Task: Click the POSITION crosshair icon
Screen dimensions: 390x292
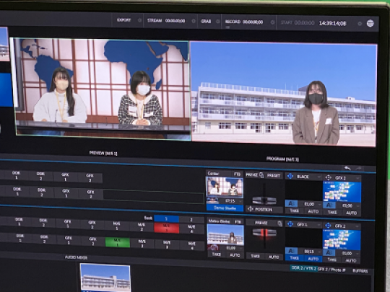Action: pyautogui.click(x=250, y=209)
